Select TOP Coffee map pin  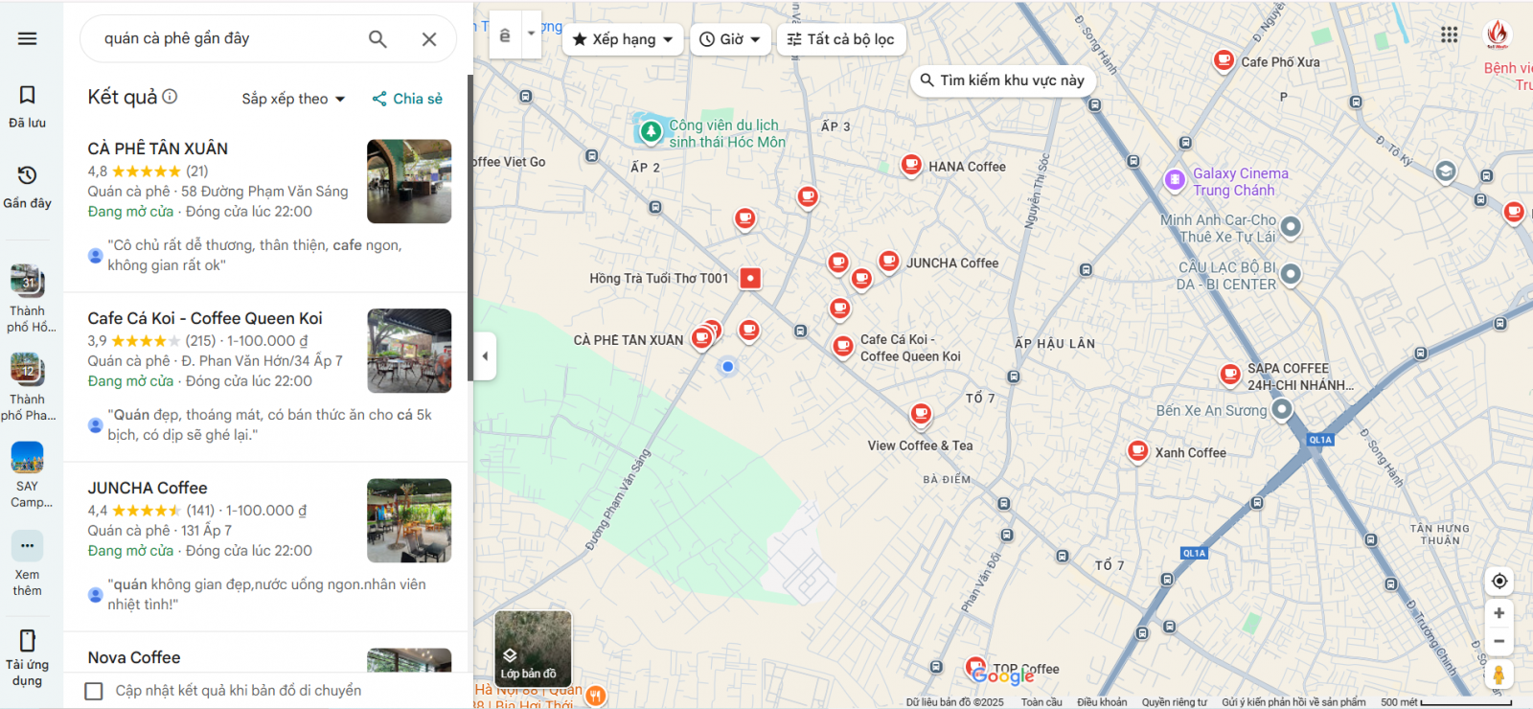click(975, 667)
